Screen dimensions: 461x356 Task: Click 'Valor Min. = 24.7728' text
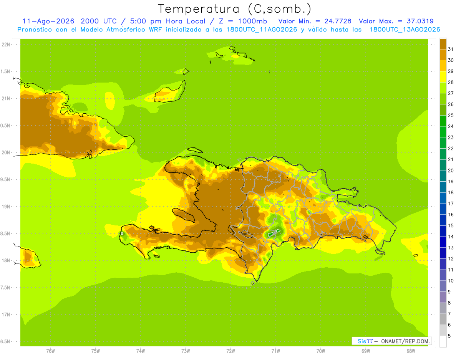point(315,21)
